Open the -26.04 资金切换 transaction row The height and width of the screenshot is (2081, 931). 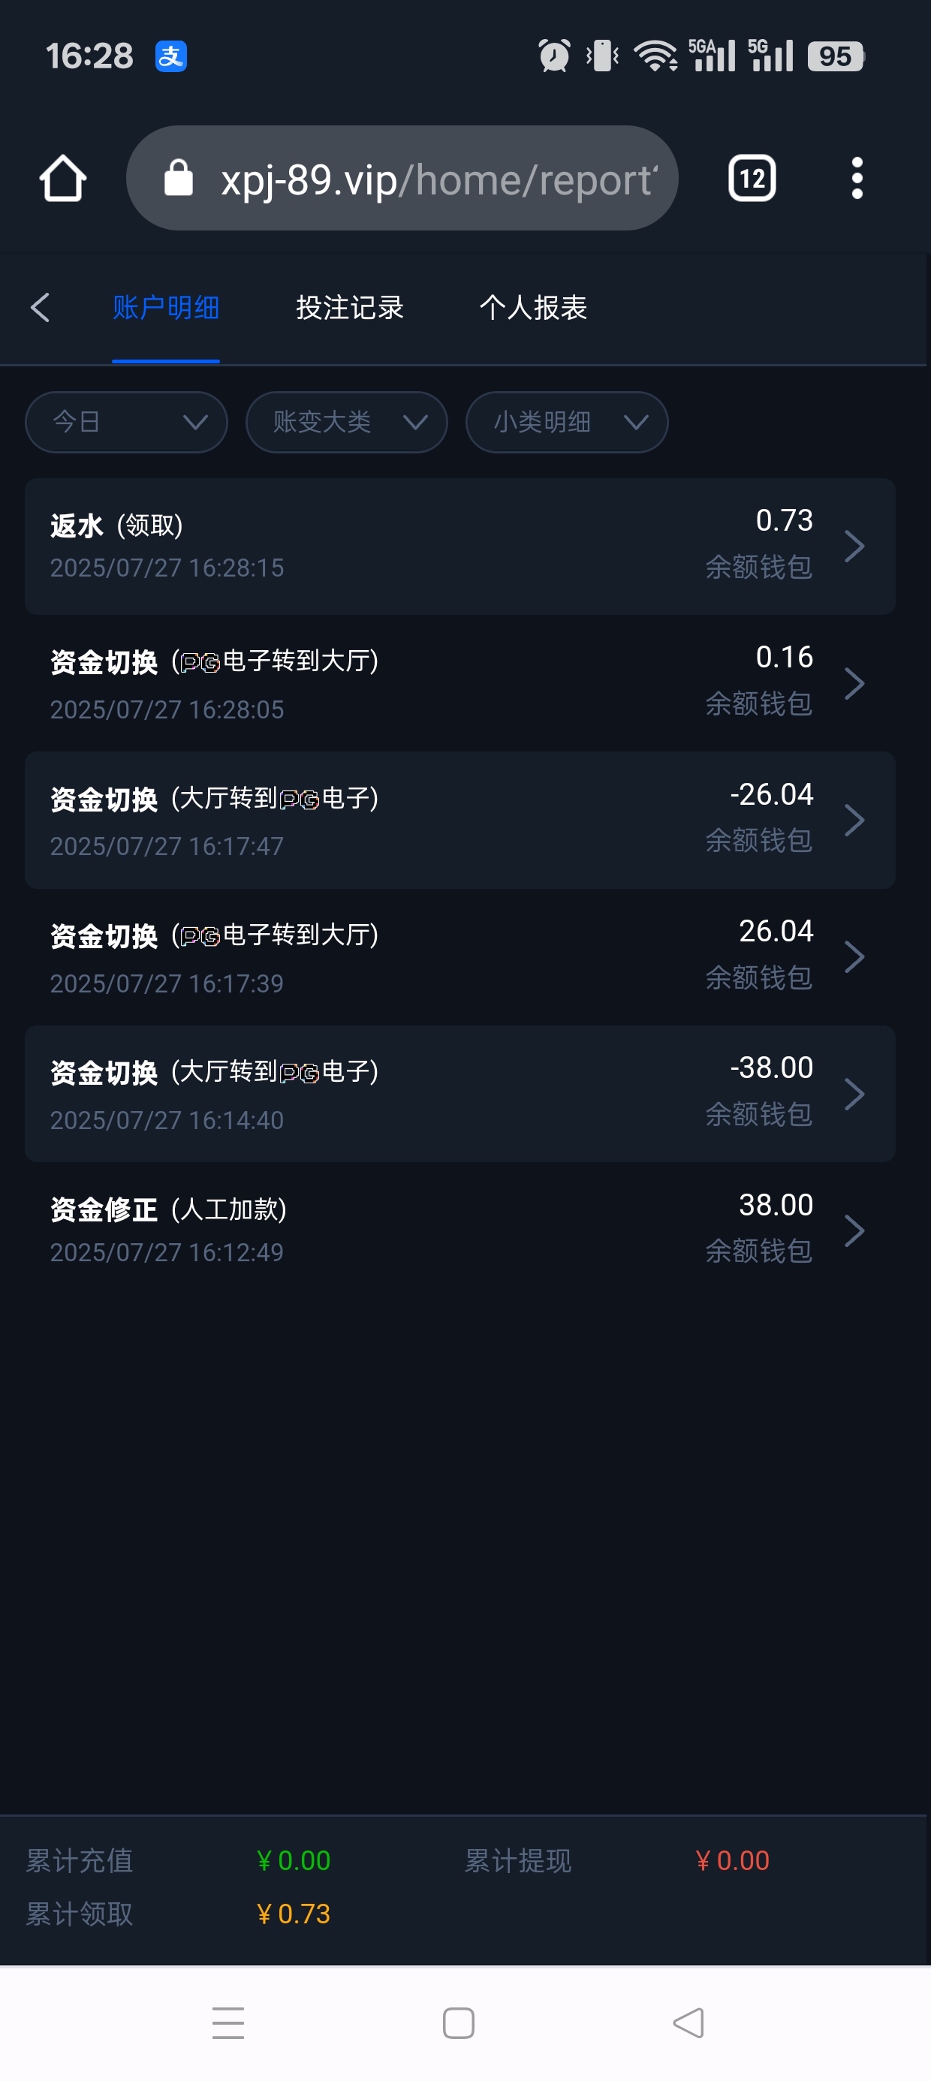tap(459, 820)
